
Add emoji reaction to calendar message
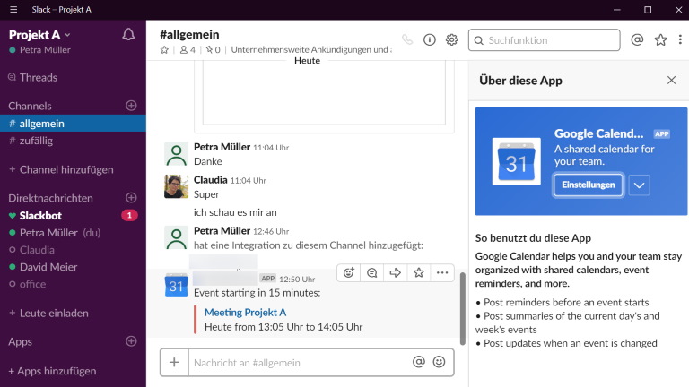(349, 273)
